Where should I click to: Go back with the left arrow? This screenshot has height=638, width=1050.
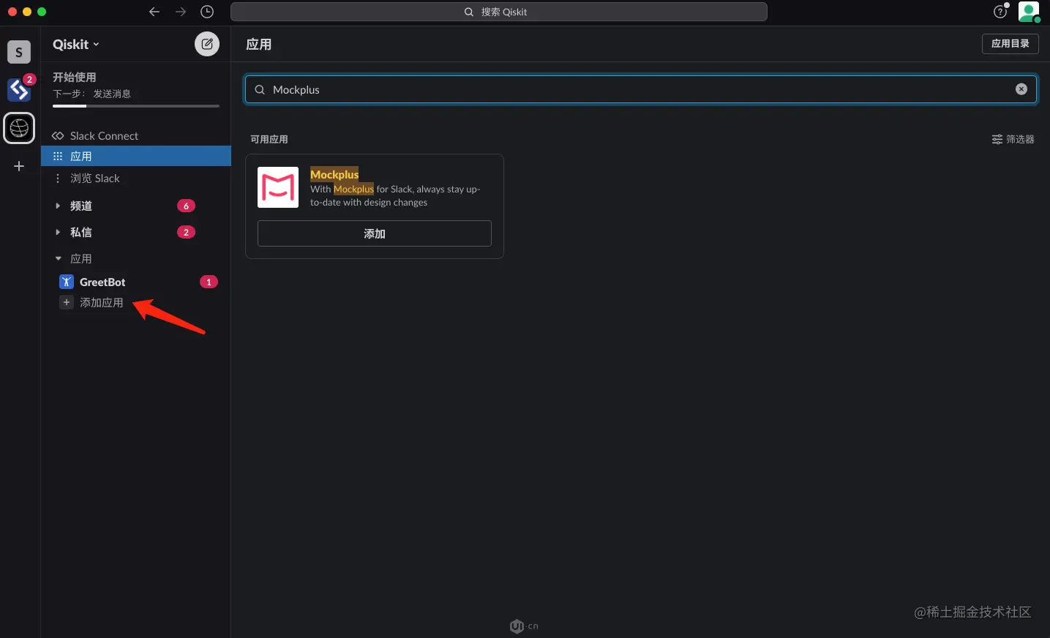pos(154,12)
